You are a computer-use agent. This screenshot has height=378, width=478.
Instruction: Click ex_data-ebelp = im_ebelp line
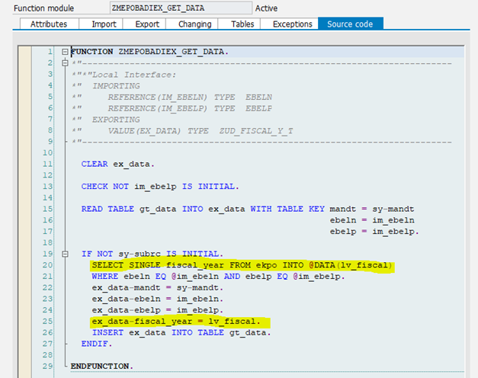158,310
